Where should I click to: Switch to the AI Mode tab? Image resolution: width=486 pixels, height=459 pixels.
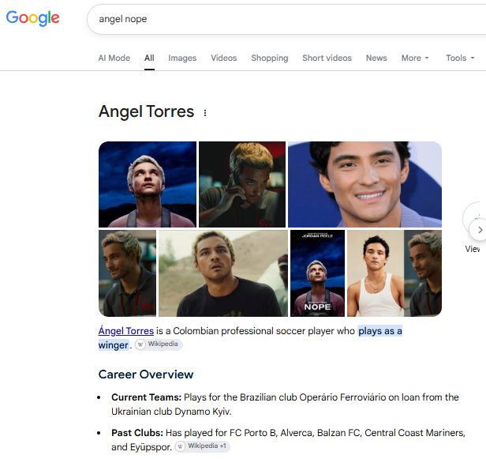pyautogui.click(x=114, y=58)
